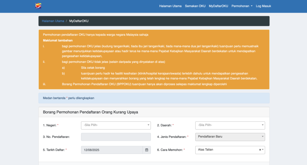The width and height of the screenshot is (307, 165).
Task: Open Semakan OKU from the navbar
Action: [x=195, y=6]
